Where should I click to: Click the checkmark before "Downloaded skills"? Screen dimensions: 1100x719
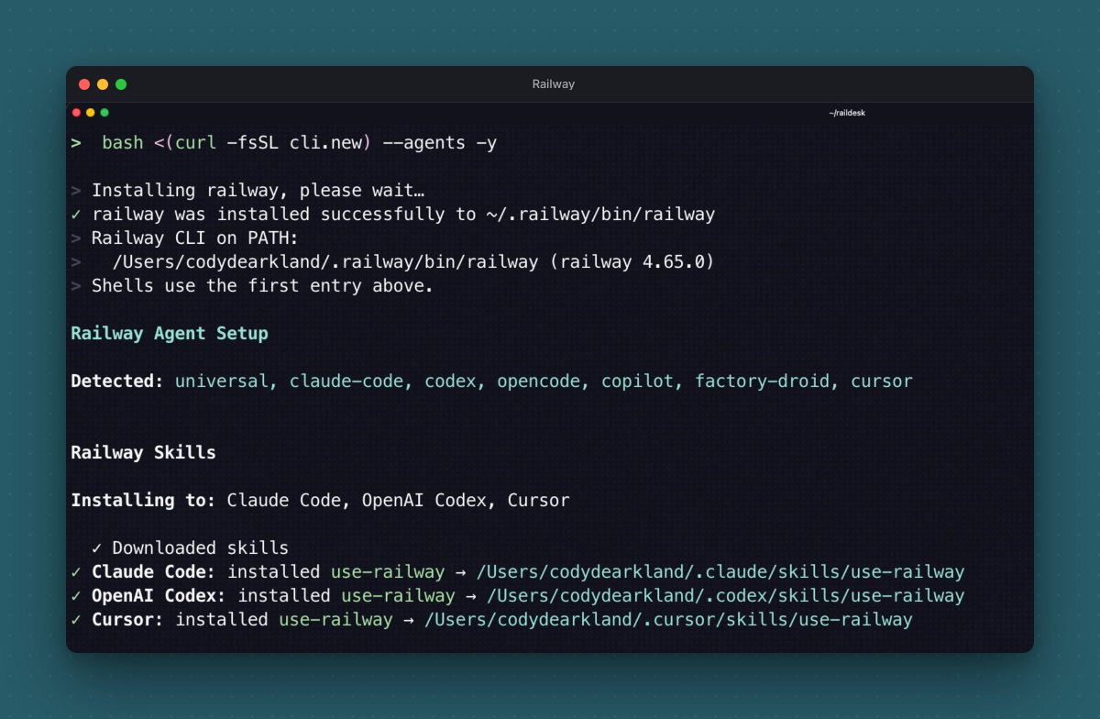click(97, 548)
